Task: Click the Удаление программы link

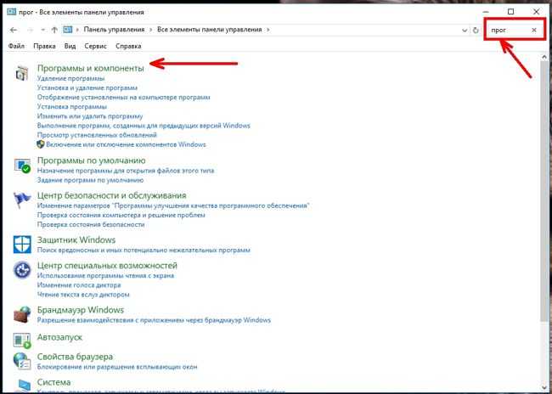Action: point(70,78)
